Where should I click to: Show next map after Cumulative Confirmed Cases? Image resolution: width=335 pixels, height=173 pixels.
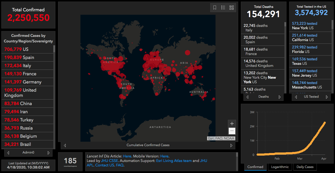[x=231, y=145]
